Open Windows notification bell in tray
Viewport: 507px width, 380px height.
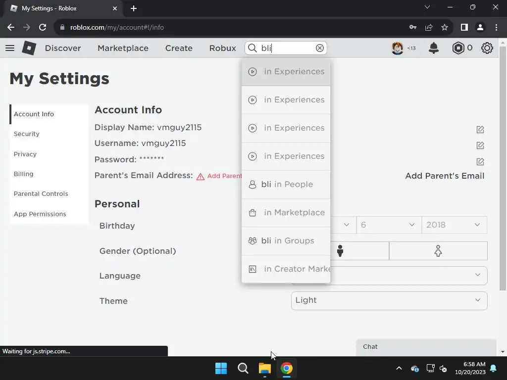494,368
